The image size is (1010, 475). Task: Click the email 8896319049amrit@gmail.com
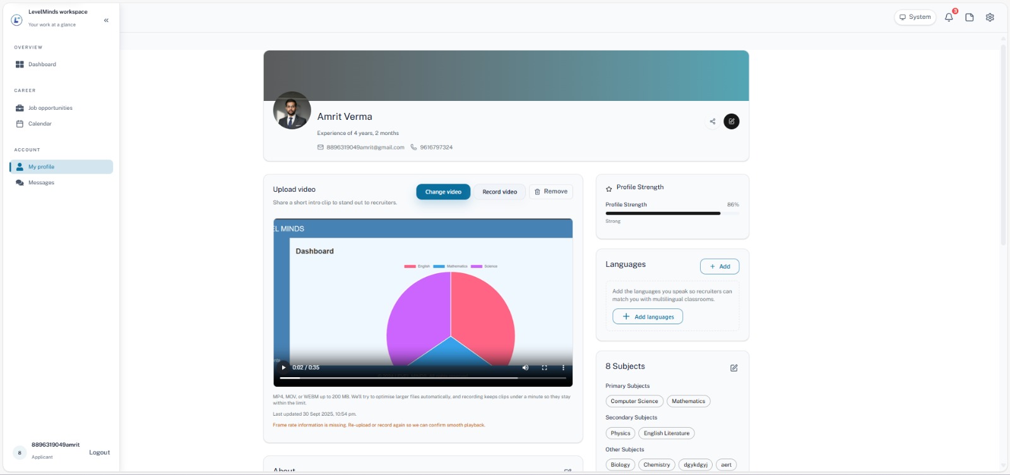[365, 147]
